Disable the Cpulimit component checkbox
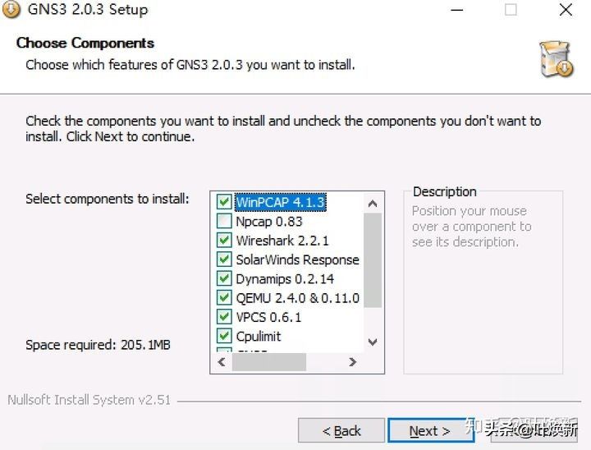Screen dimensions: 591x450 (223, 336)
